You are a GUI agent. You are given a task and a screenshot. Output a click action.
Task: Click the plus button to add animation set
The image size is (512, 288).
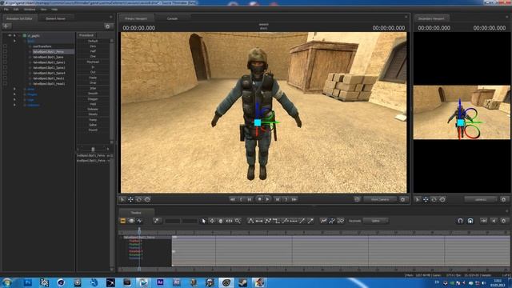(x=6, y=26)
